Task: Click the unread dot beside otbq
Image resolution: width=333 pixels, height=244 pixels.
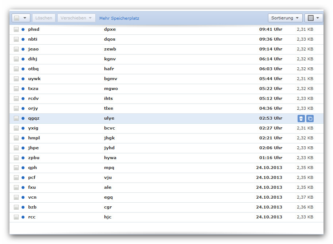Action: click(23, 69)
